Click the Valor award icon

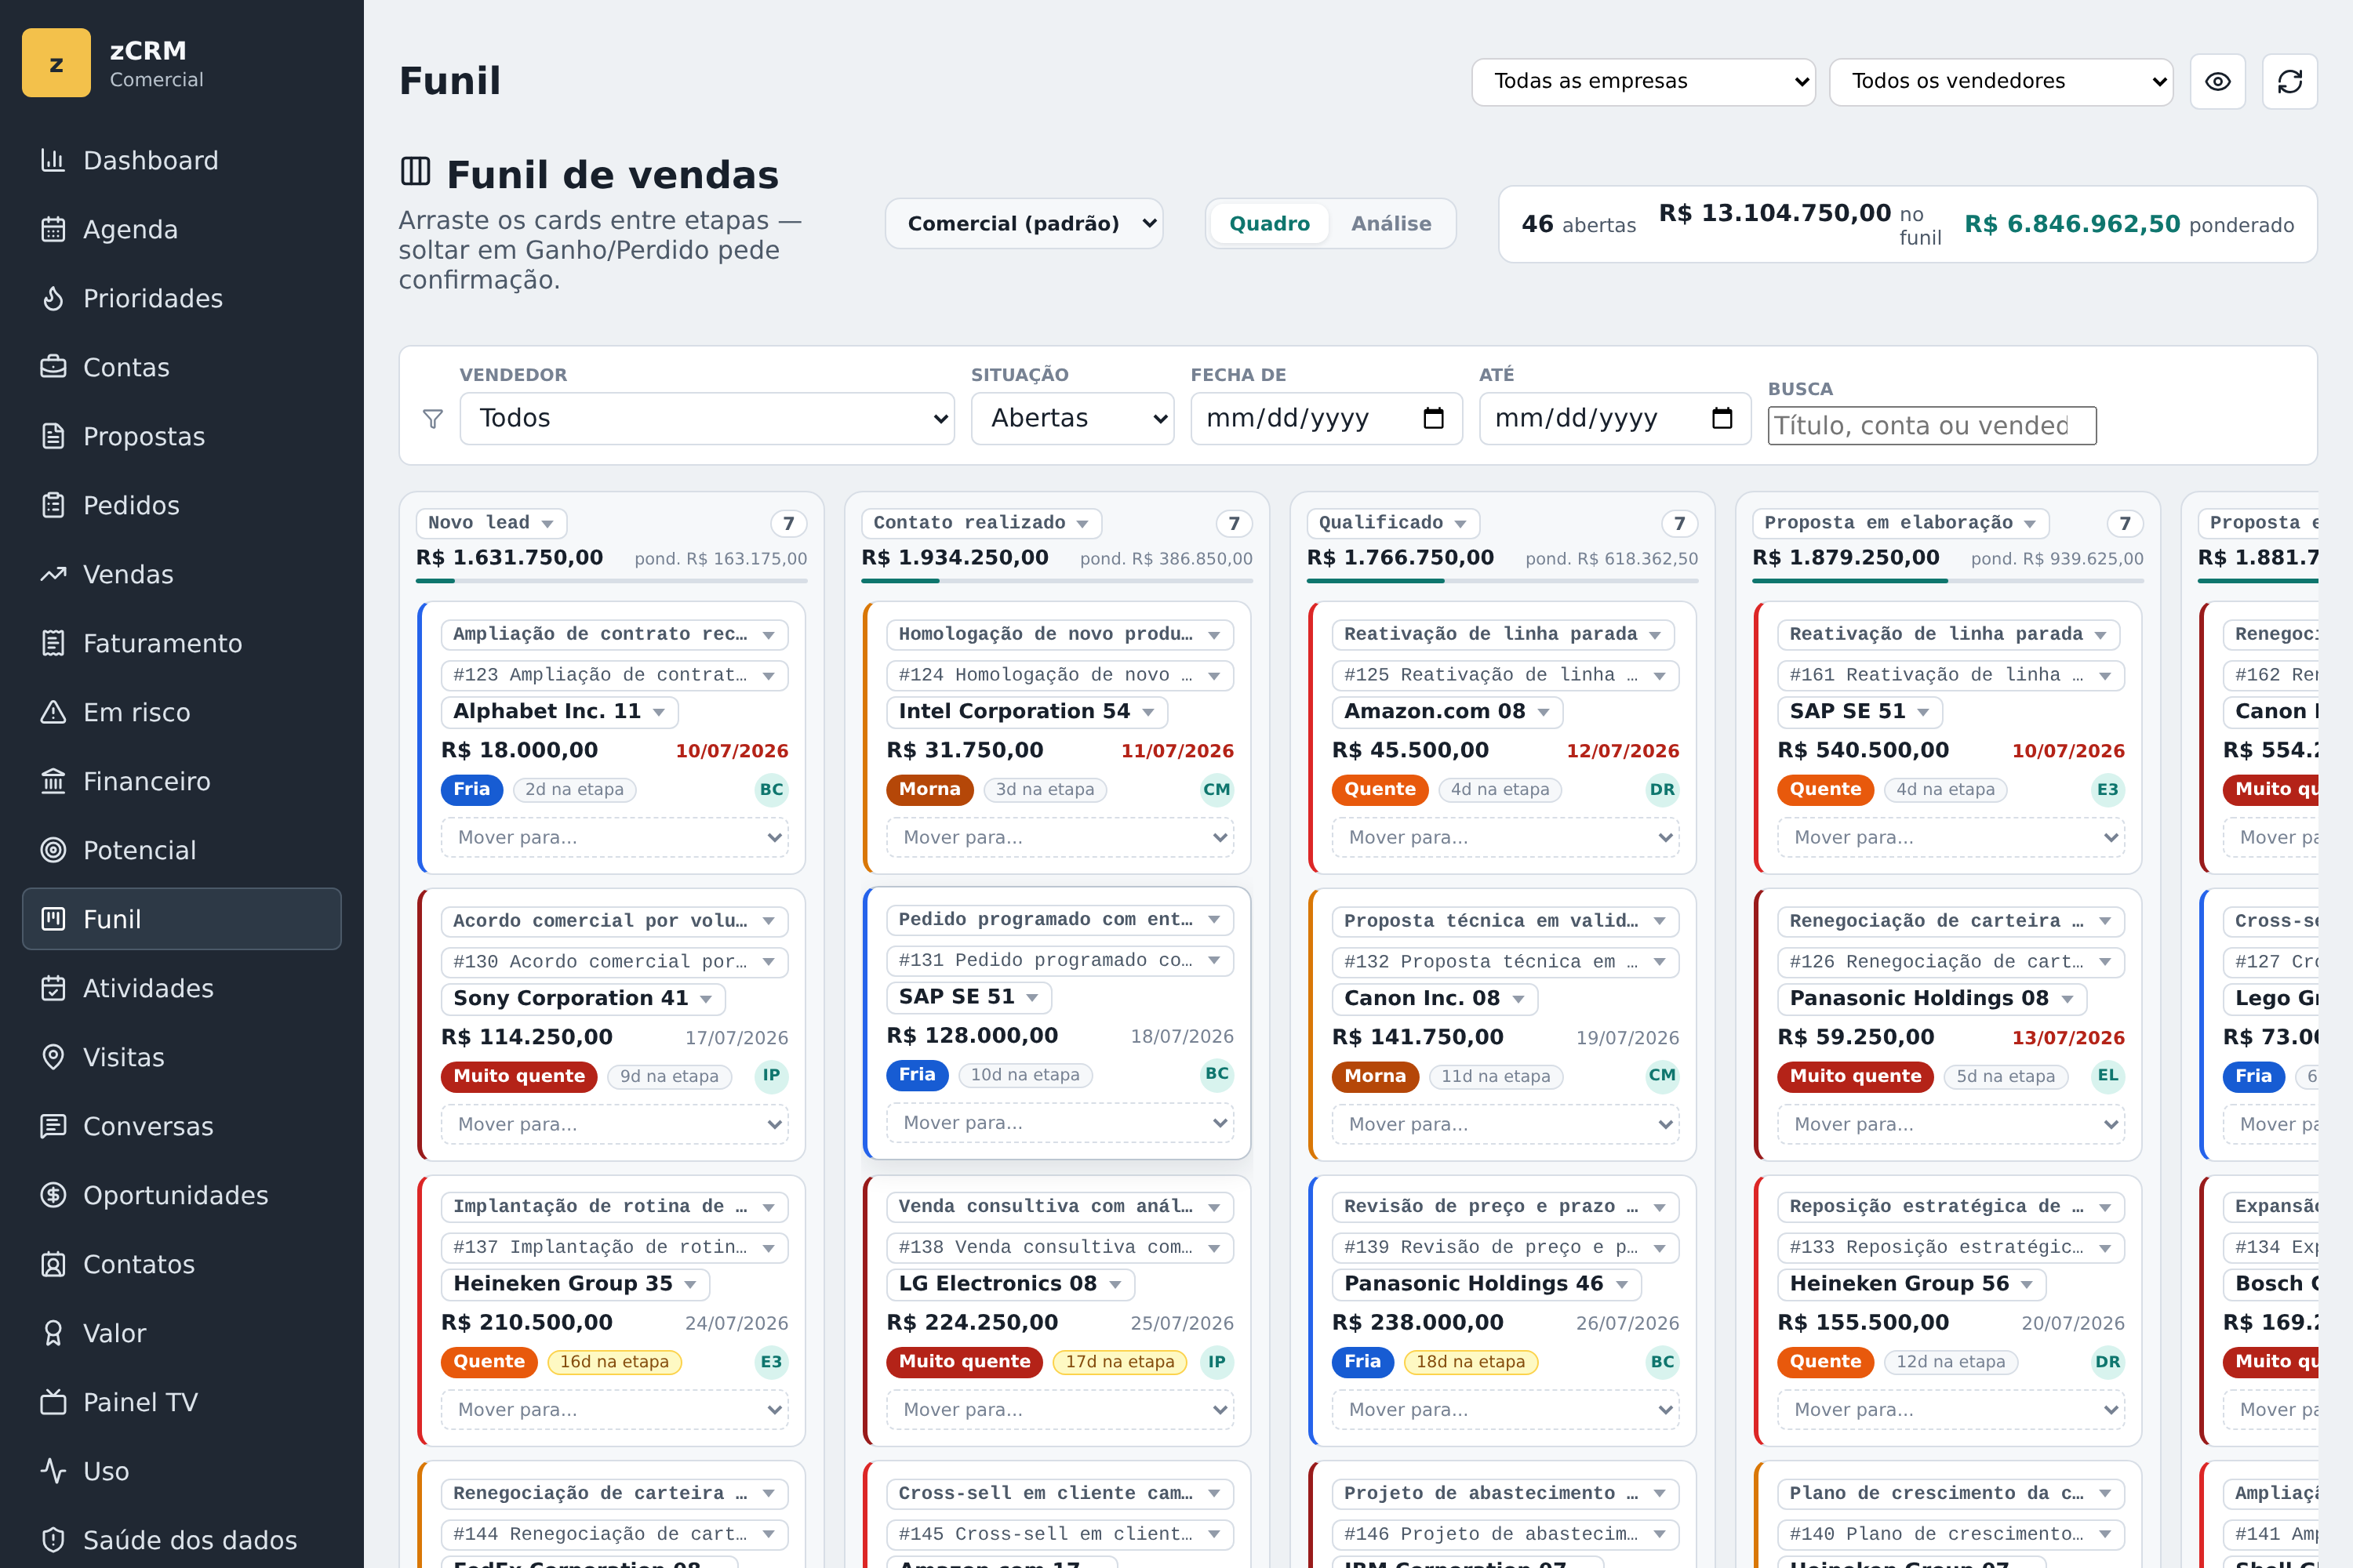pyautogui.click(x=53, y=1333)
